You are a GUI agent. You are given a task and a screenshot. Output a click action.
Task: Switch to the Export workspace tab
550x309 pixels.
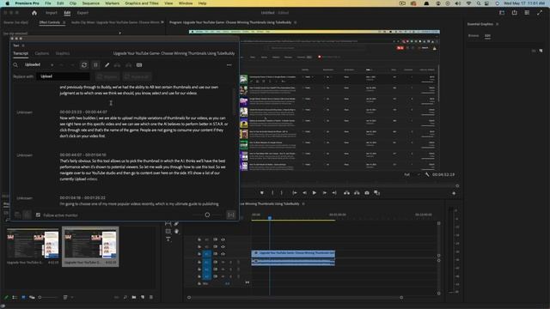(82, 13)
